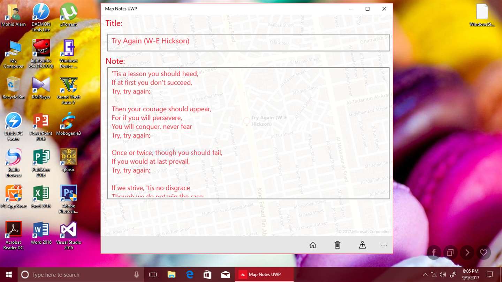Select the lightworks x64 shortcut
The image size is (502, 282).
41,54
